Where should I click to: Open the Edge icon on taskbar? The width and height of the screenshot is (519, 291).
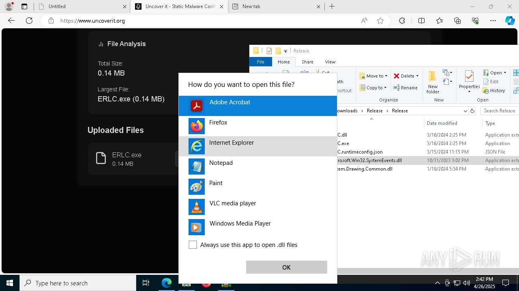coord(167,283)
